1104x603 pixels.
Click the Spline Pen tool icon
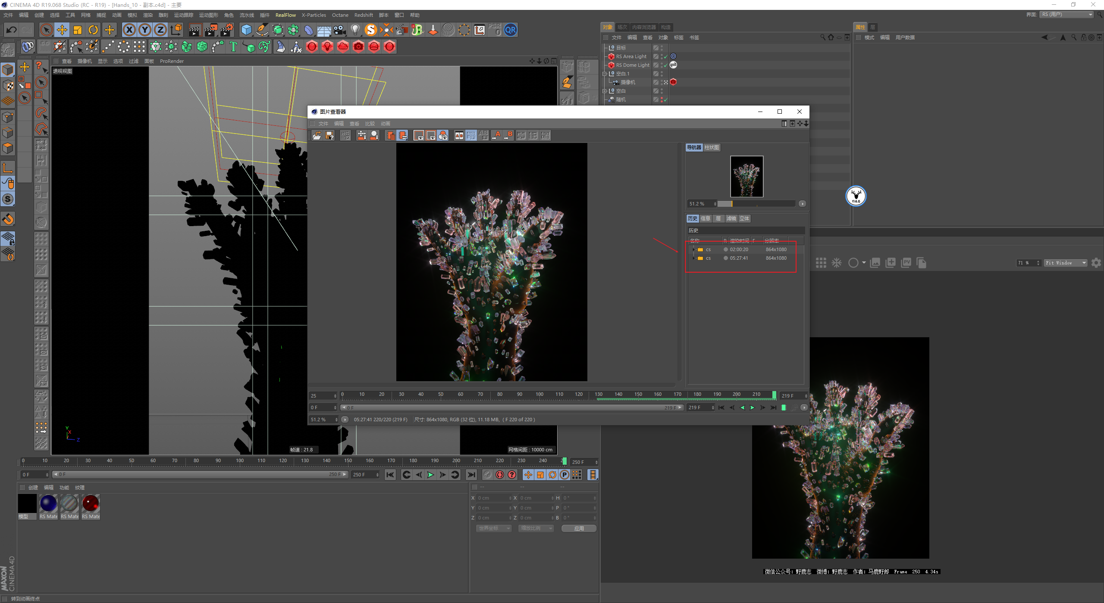coord(262,30)
